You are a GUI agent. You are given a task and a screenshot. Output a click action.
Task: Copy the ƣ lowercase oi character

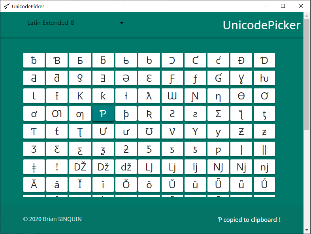pyautogui.click(x=80, y=114)
